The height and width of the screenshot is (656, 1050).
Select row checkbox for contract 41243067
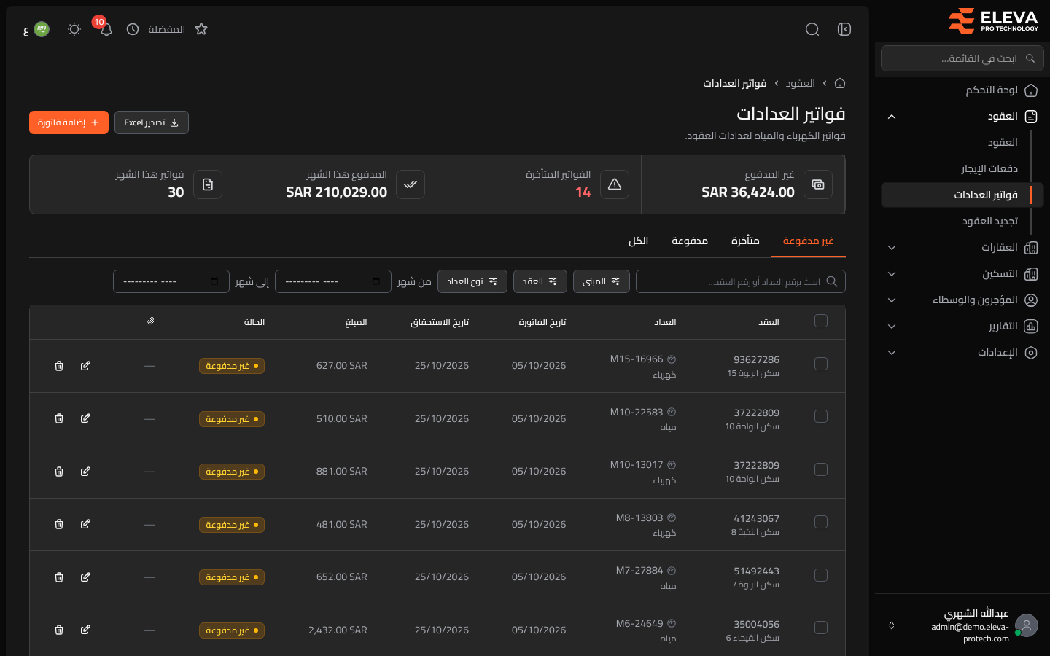click(821, 522)
